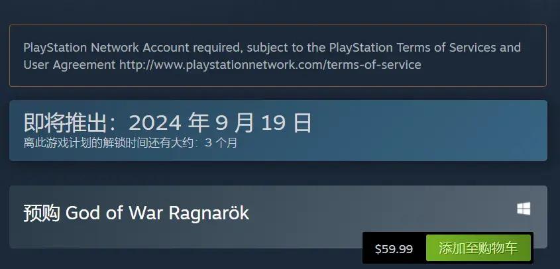The height and width of the screenshot is (269, 560).
Task: Add God of War Ragnarök to cart
Action: tap(478, 248)
